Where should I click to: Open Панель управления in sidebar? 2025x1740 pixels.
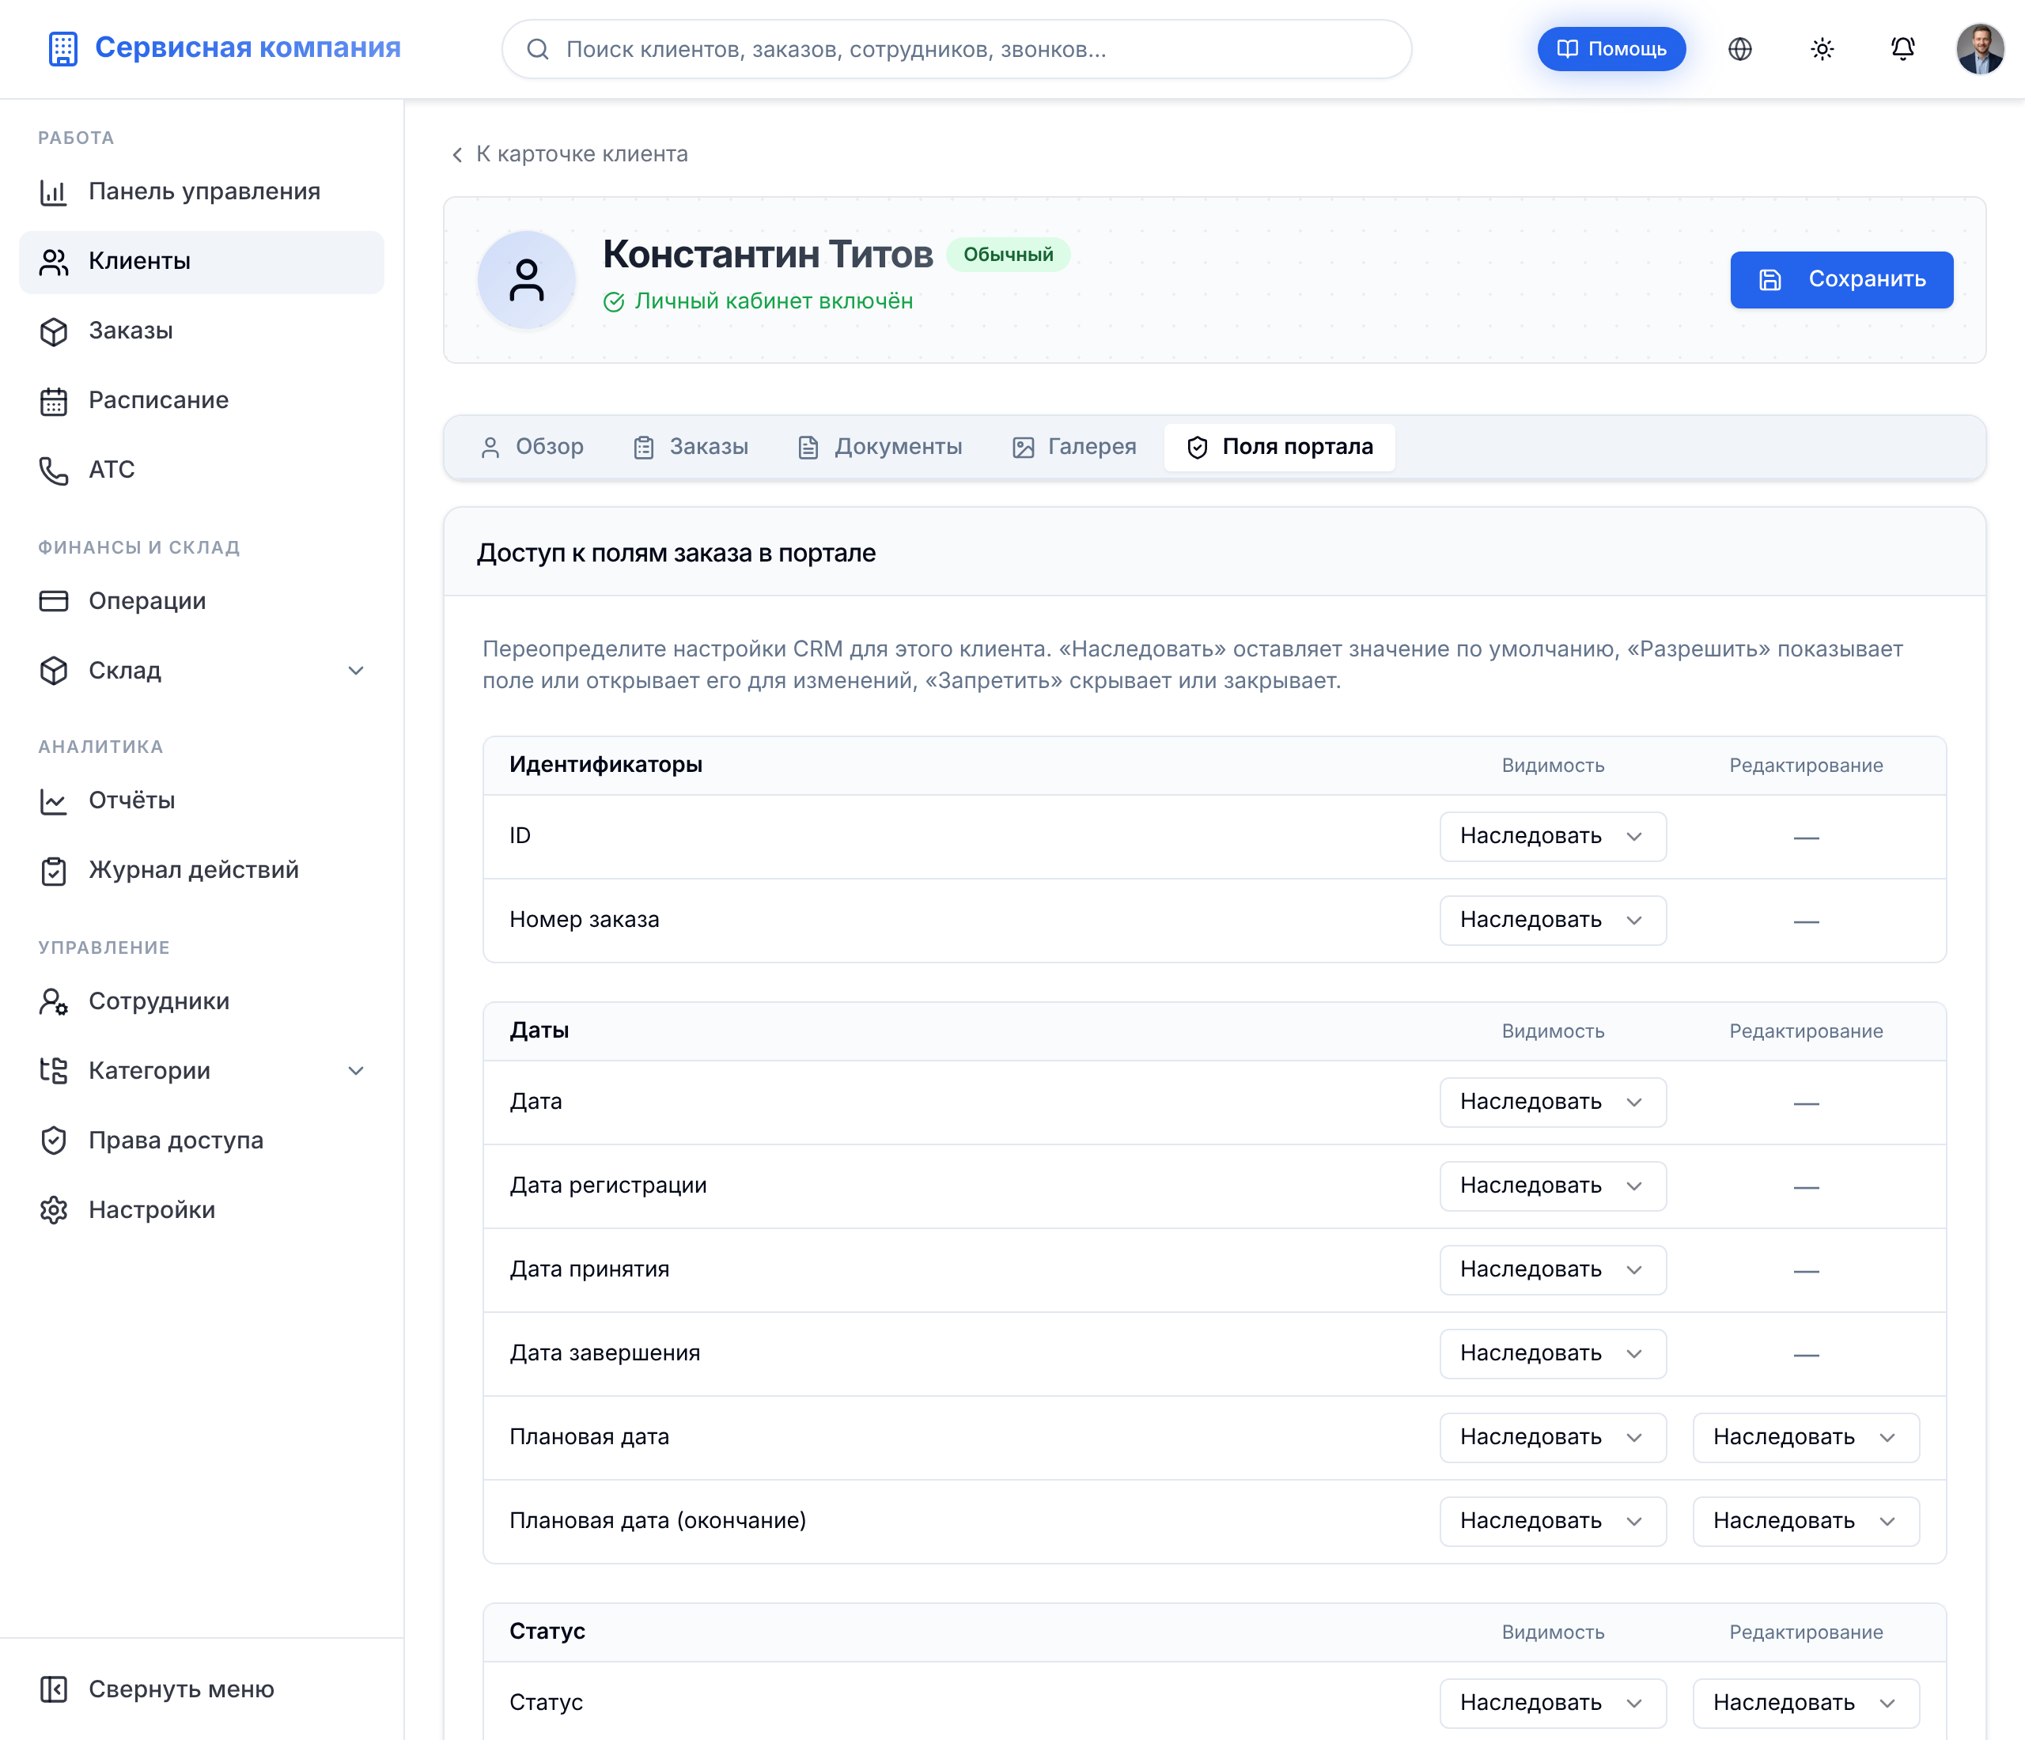(202, 191)
